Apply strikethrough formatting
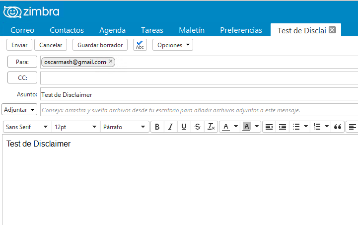 pyautogui.click(x=198, y=127)
